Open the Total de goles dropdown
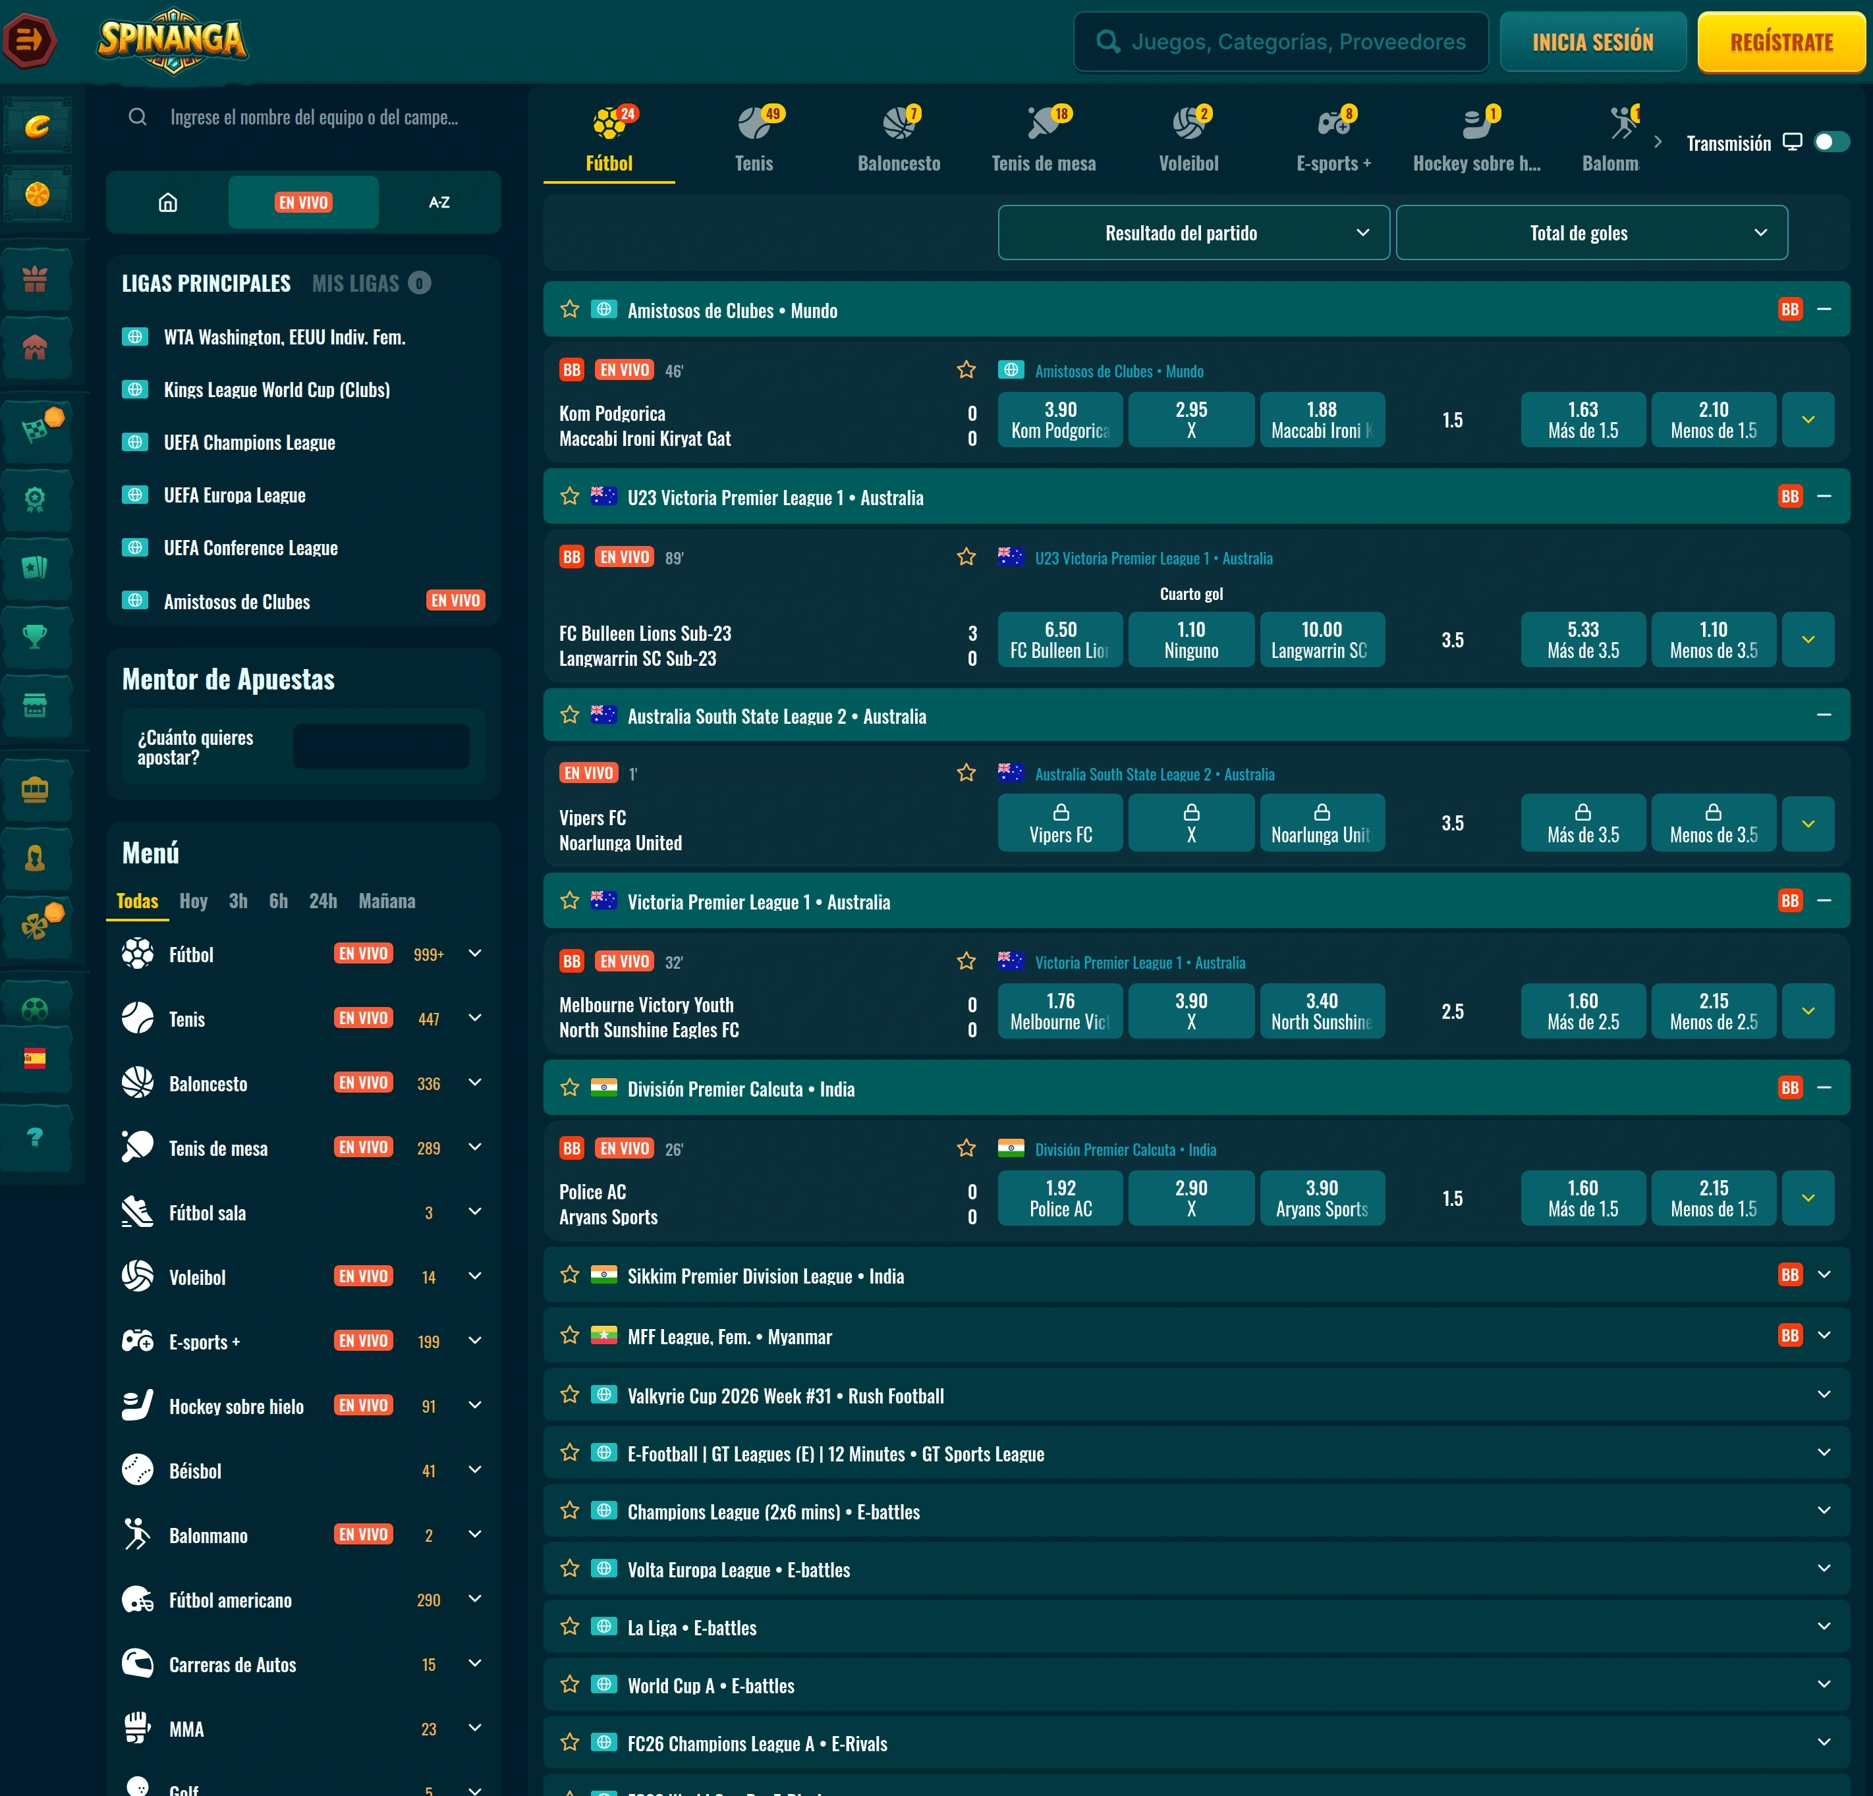Screen dimensions: 1873x1796 [1591, 232]
